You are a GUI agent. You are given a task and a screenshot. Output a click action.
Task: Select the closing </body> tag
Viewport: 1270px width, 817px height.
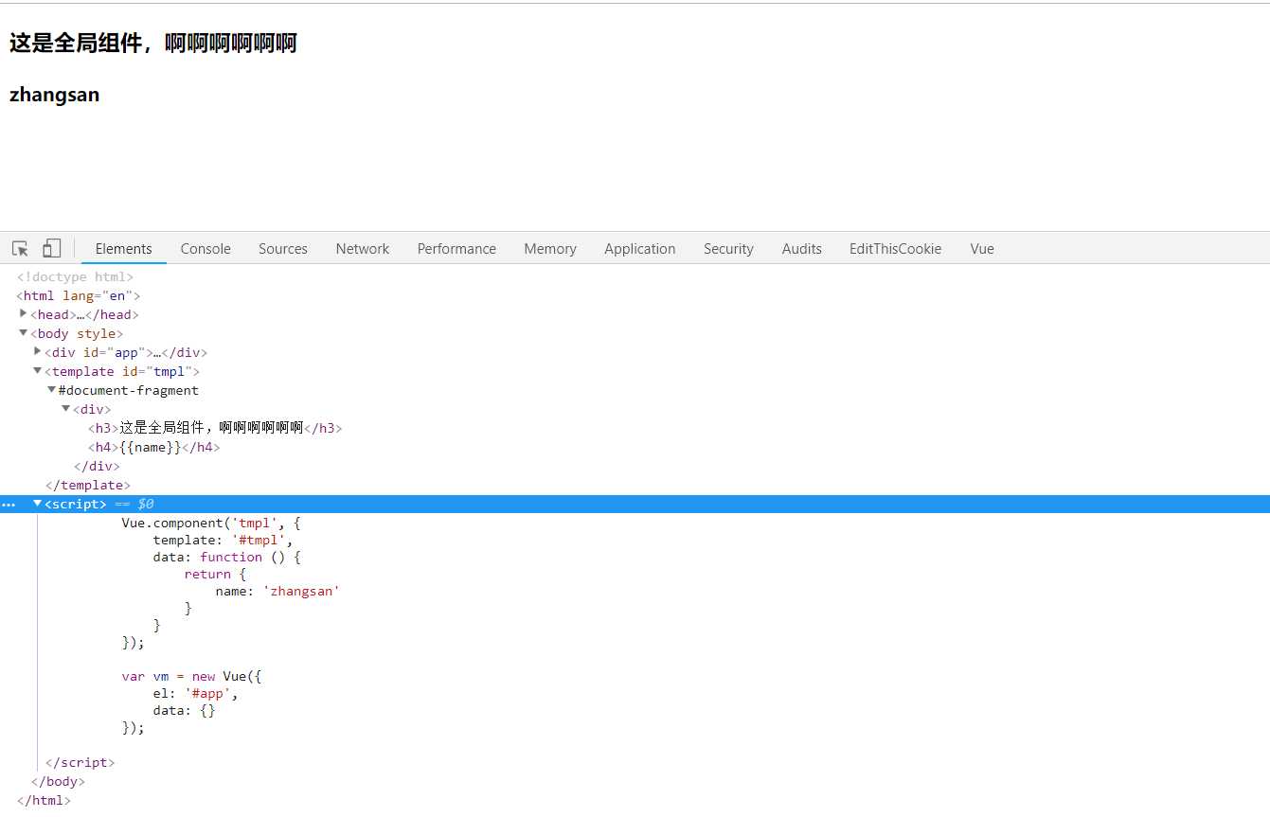click(58, 781)
